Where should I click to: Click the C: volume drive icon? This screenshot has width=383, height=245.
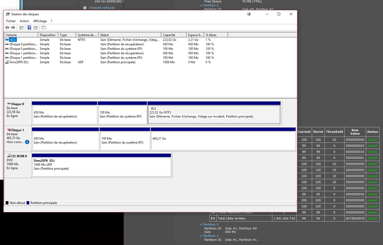coord(7,40)
